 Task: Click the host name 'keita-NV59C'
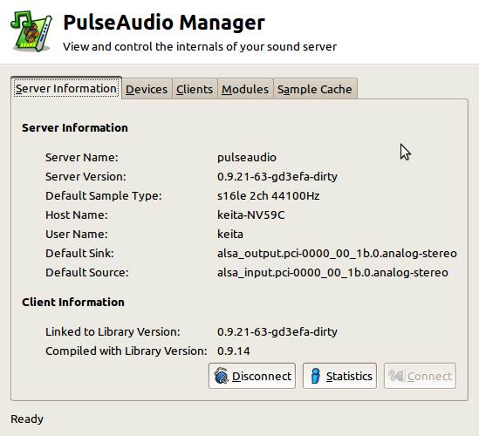pyautogui.click(x=251, y=215)
